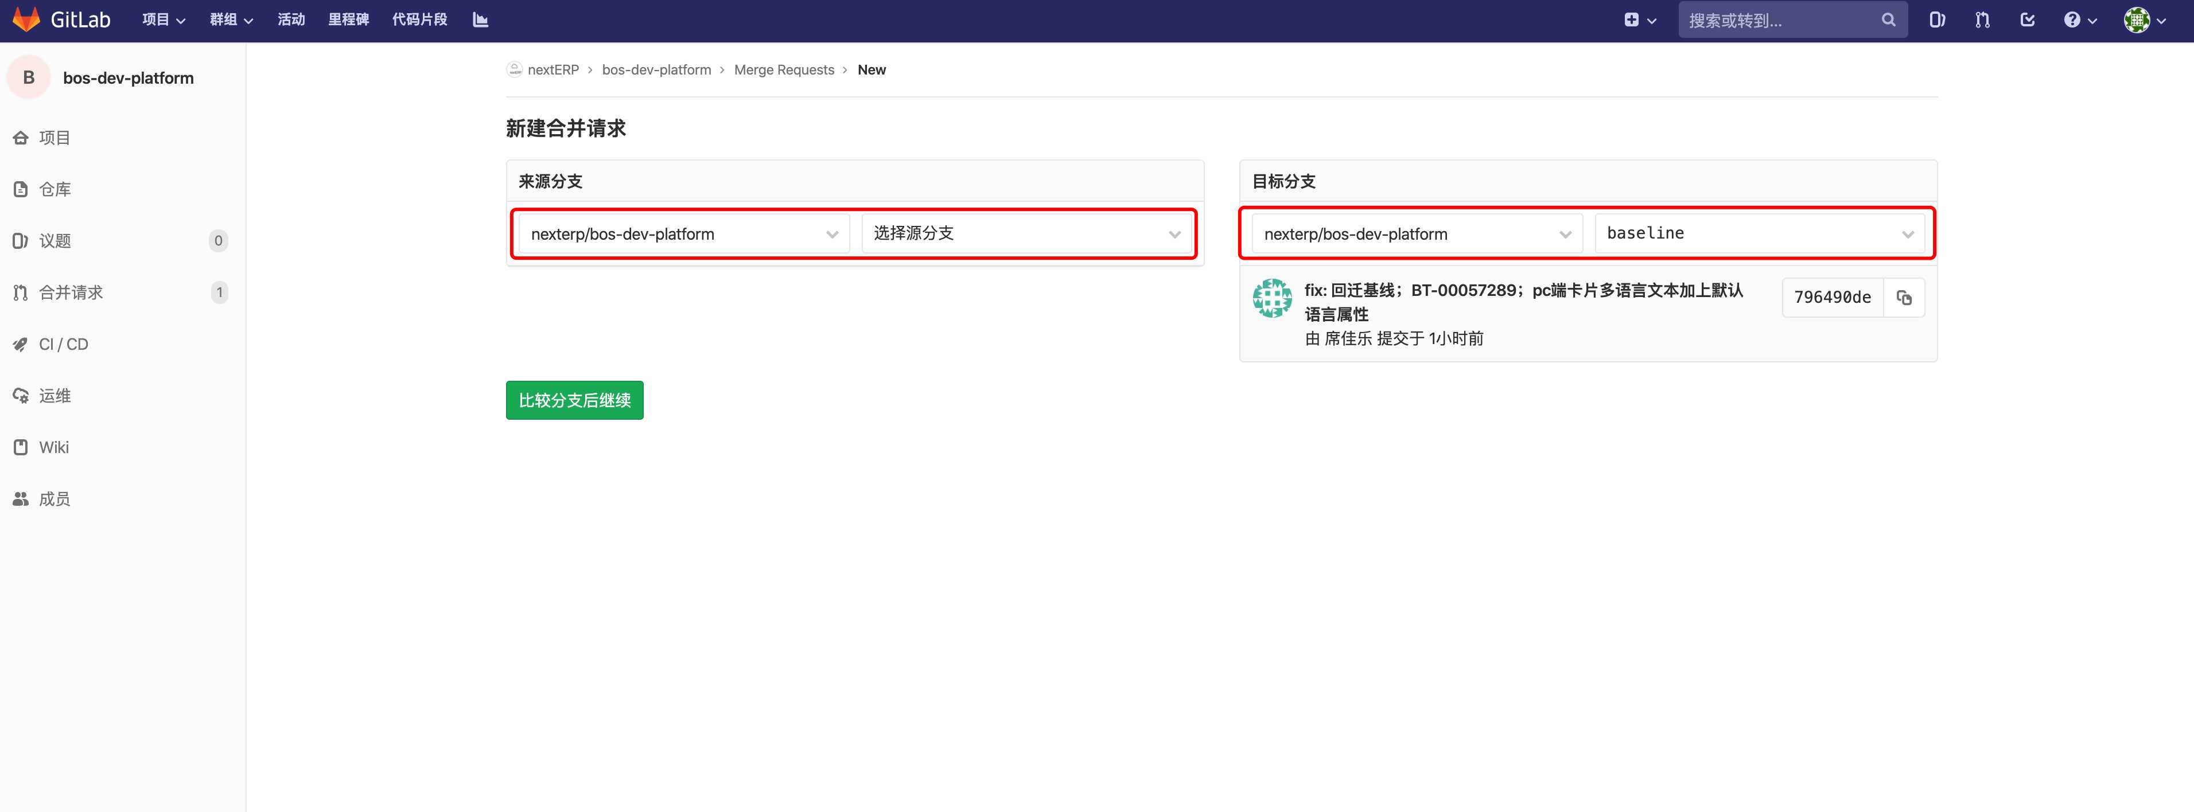Click the commit author avatar
This screenshot has width=2194, height=812.
[x=1273, y=298]
